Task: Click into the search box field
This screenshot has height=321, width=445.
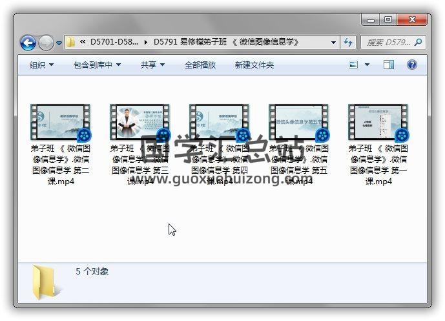Action: [x=388, y=43]
